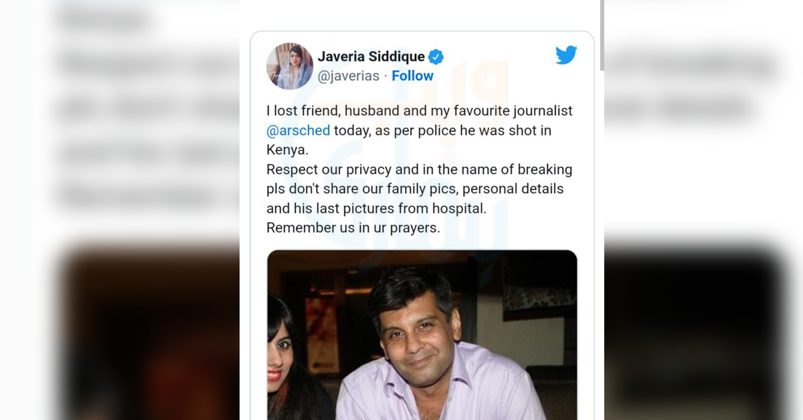Click the "and his last pictures from hospital." line
The image size is (803, 420).
click(x=376, y=208)
